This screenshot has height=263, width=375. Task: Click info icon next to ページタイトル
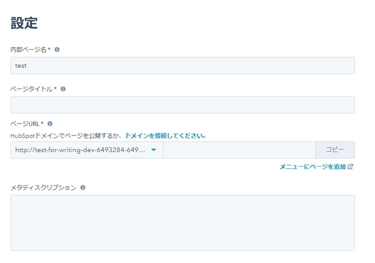point(63,89)
